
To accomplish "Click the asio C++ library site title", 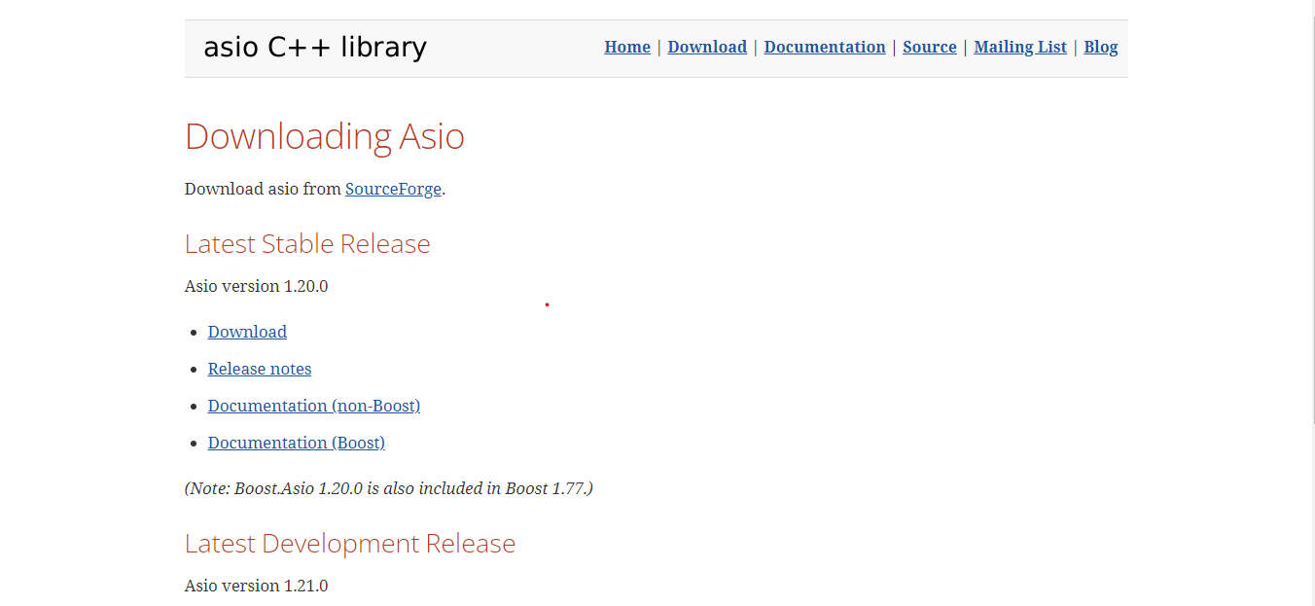I will tap(314, 48).
